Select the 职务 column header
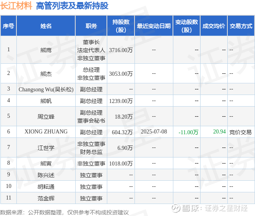255x216 pixels. [91, 26]
